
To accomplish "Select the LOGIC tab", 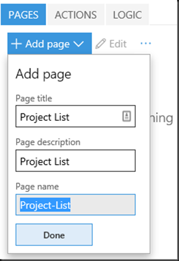I will tap(128, 14).
